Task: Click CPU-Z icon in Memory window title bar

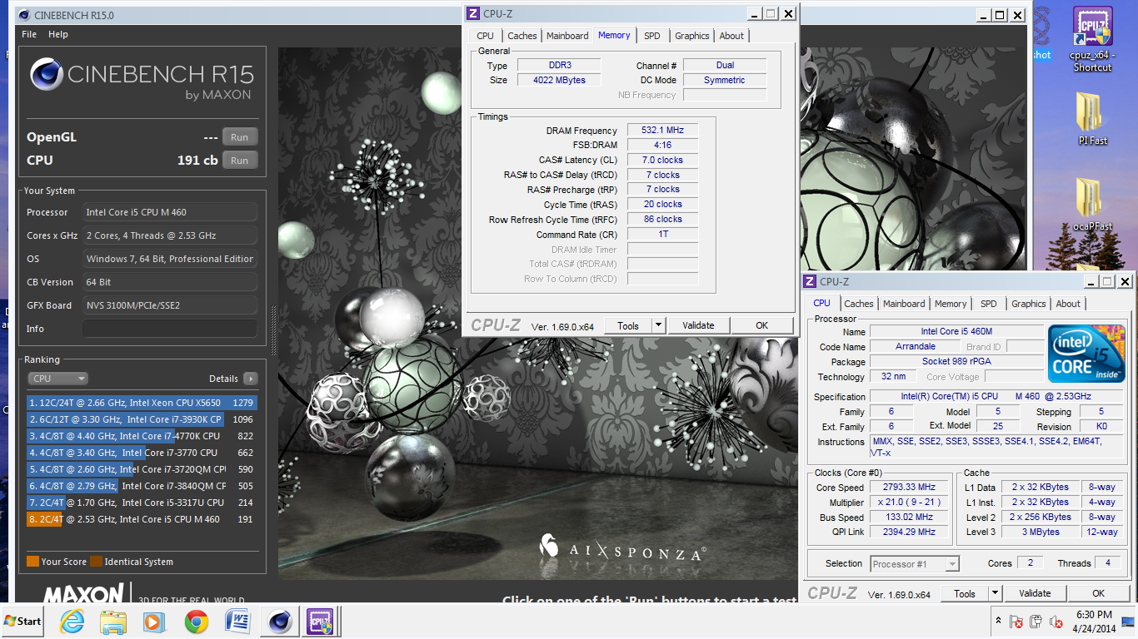Action: coord(473,13)
